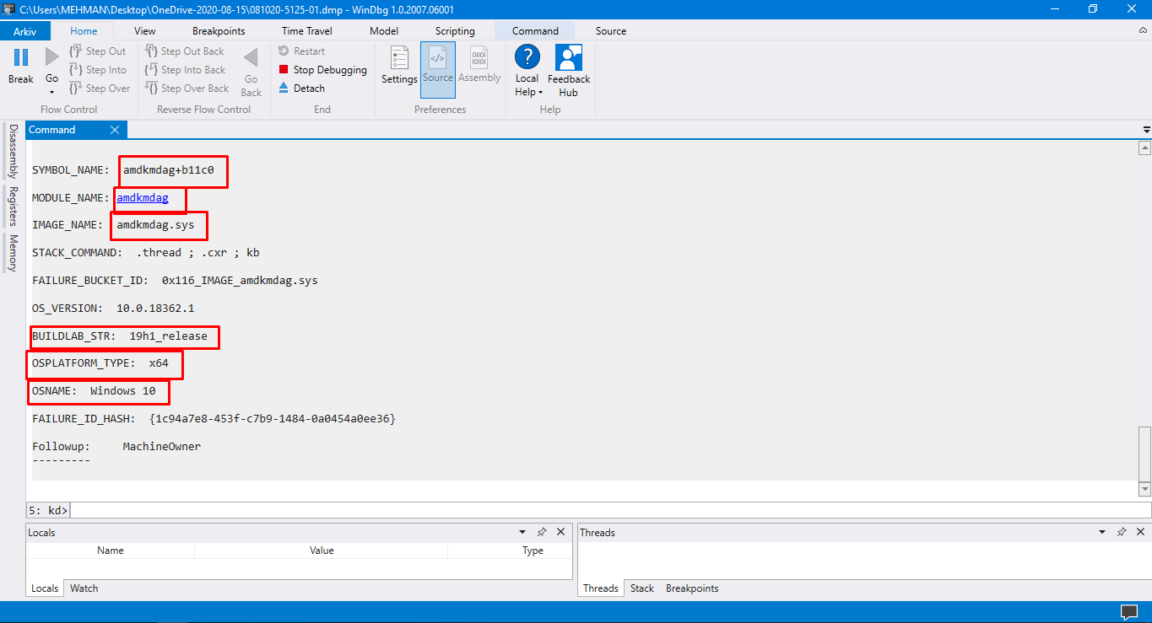Click FAILURE_BUCKET_ID value 0x116_IMAGE_amdkmdag.sys
1152x623 pixels.
tap(240, 281)
